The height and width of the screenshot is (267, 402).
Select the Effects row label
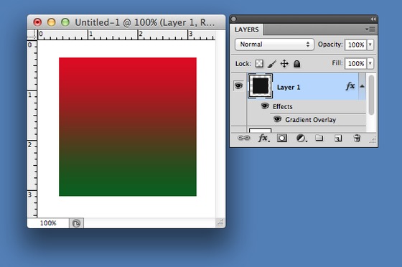[x=283, y=107]
